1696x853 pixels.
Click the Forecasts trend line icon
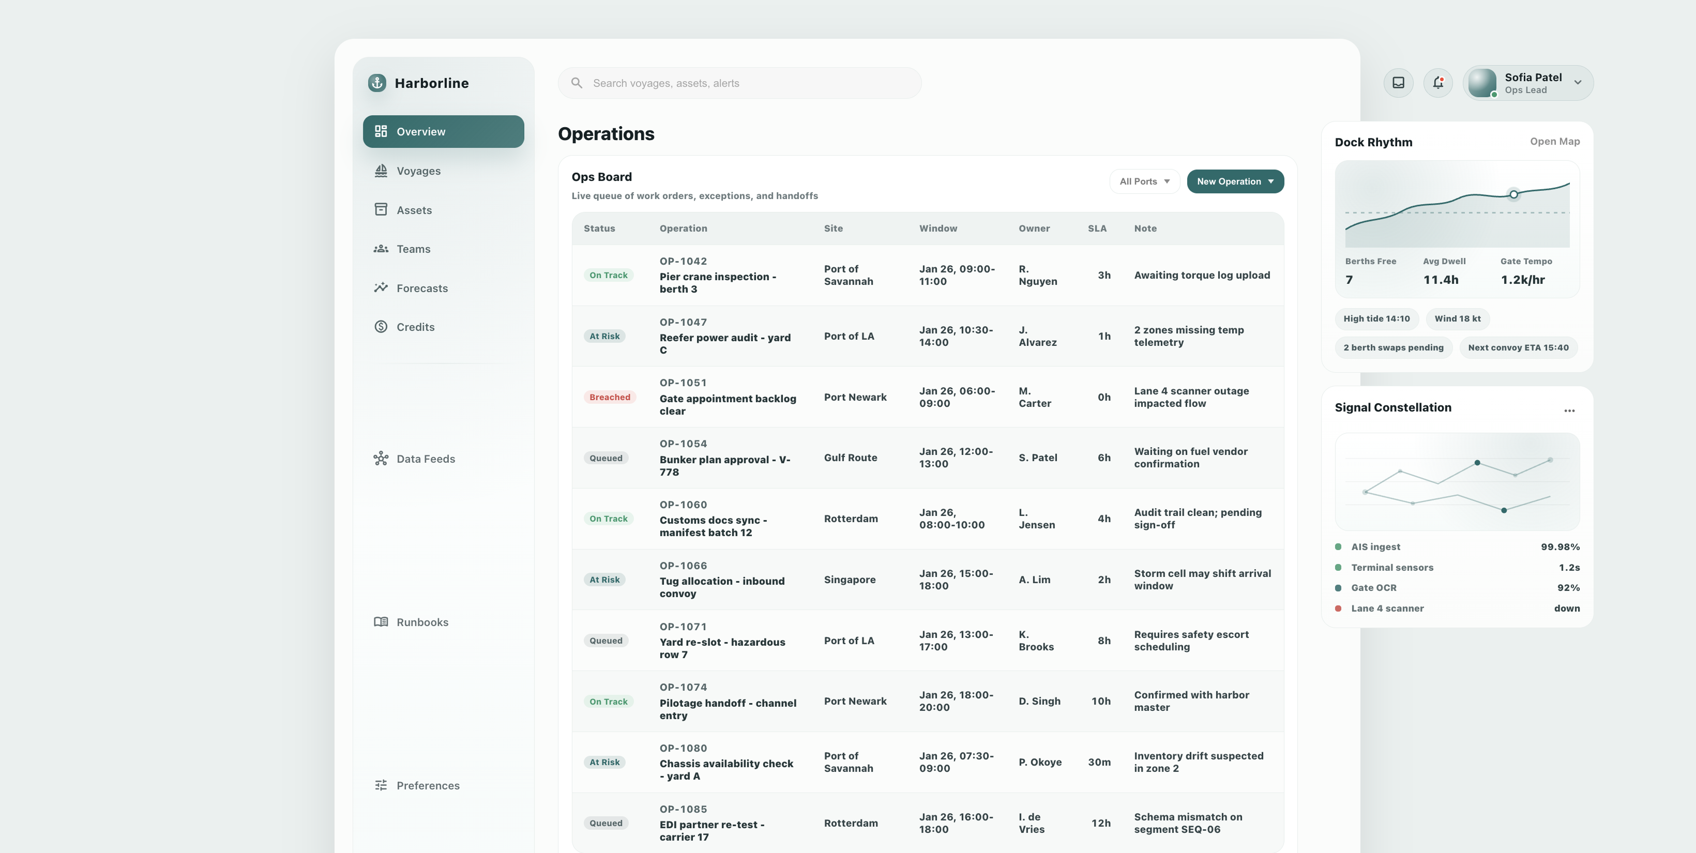[x=381, y=288]
